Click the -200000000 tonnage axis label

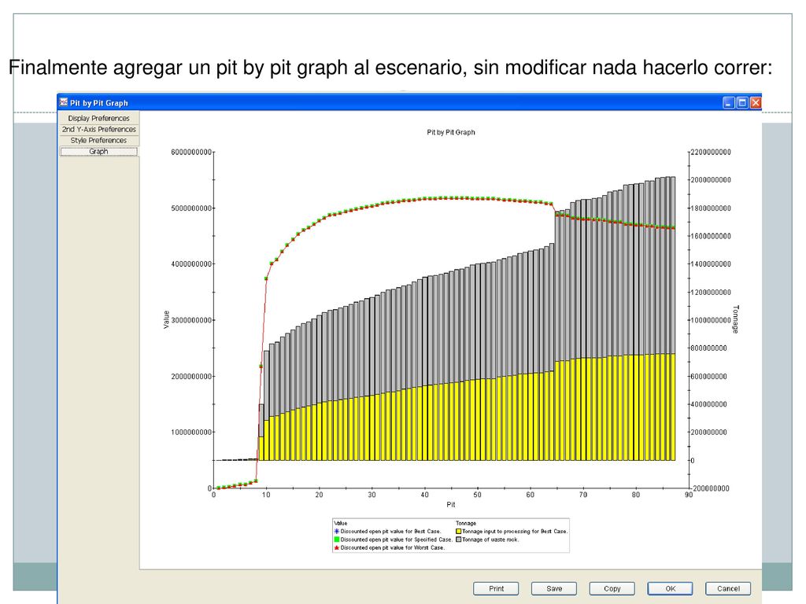tap(711, 488)
